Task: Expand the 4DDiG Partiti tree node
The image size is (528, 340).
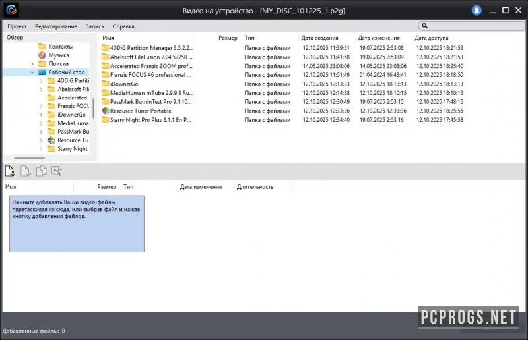Action: point(42,80)
